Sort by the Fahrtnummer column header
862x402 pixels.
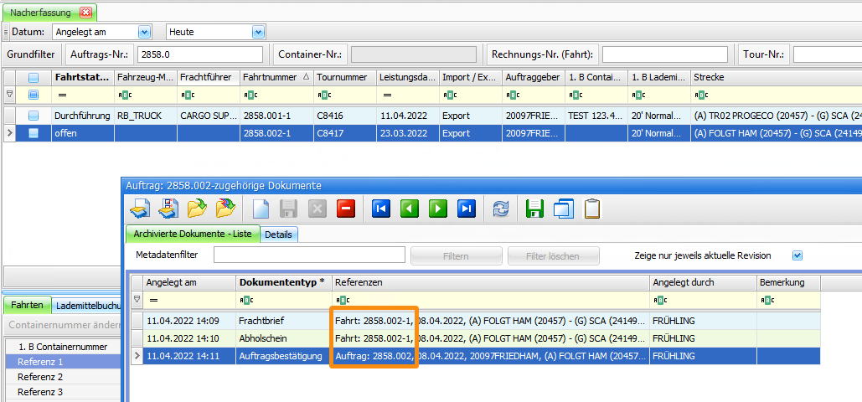(274, 77)
